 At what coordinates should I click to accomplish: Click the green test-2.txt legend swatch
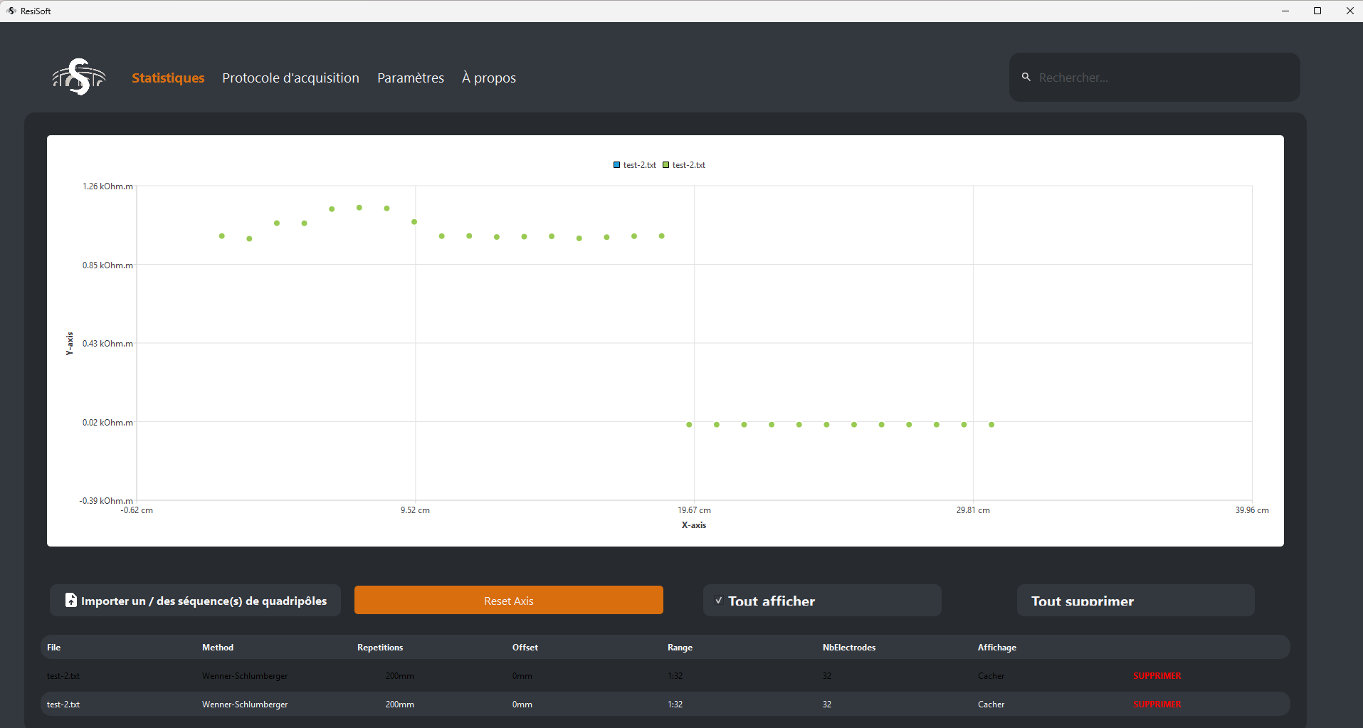666,165
